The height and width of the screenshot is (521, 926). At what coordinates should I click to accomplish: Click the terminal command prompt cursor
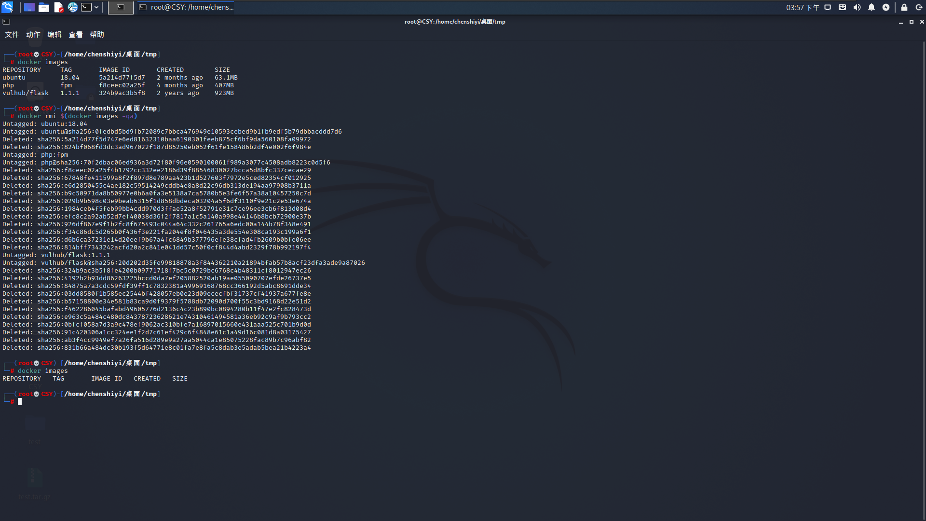point(20,402)
